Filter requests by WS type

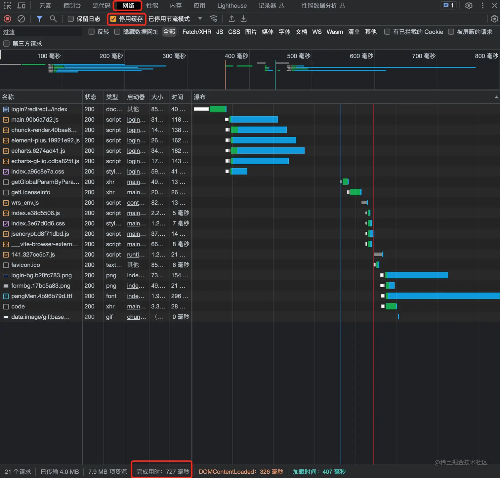coord(317,32)
